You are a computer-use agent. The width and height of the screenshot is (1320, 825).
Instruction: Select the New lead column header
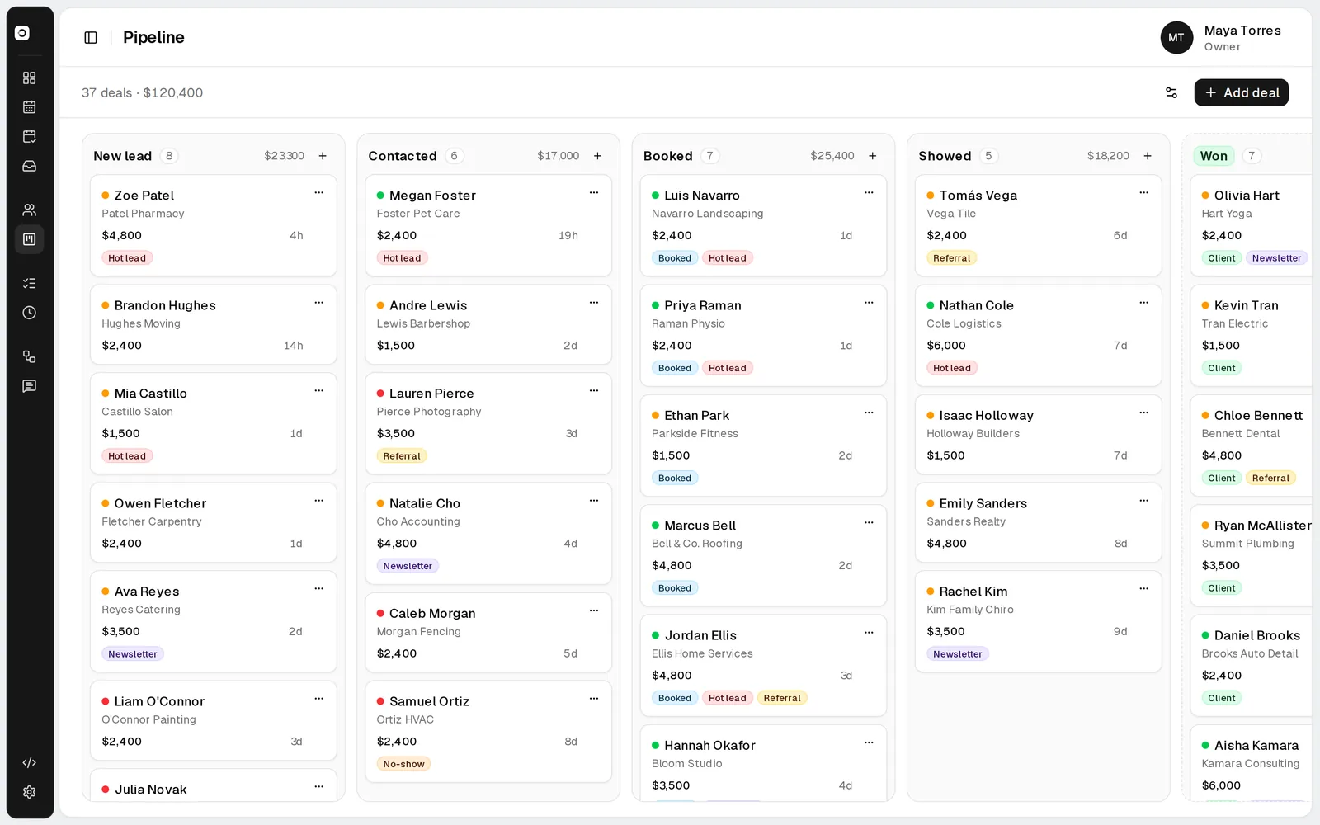pyautogui.click(x=123, y=156)
